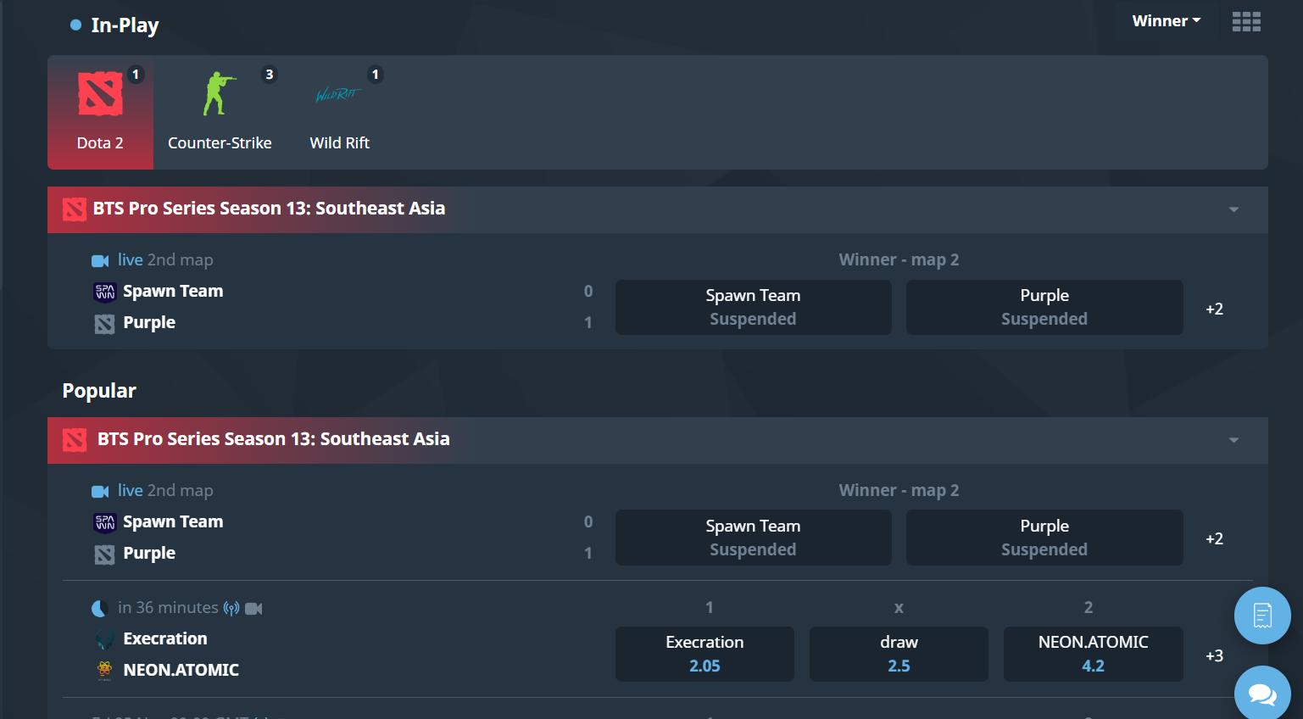Click the broadcast signal icon beside 36 minutes
This screenshot has width=1303, height=719.
pos(231,608)
